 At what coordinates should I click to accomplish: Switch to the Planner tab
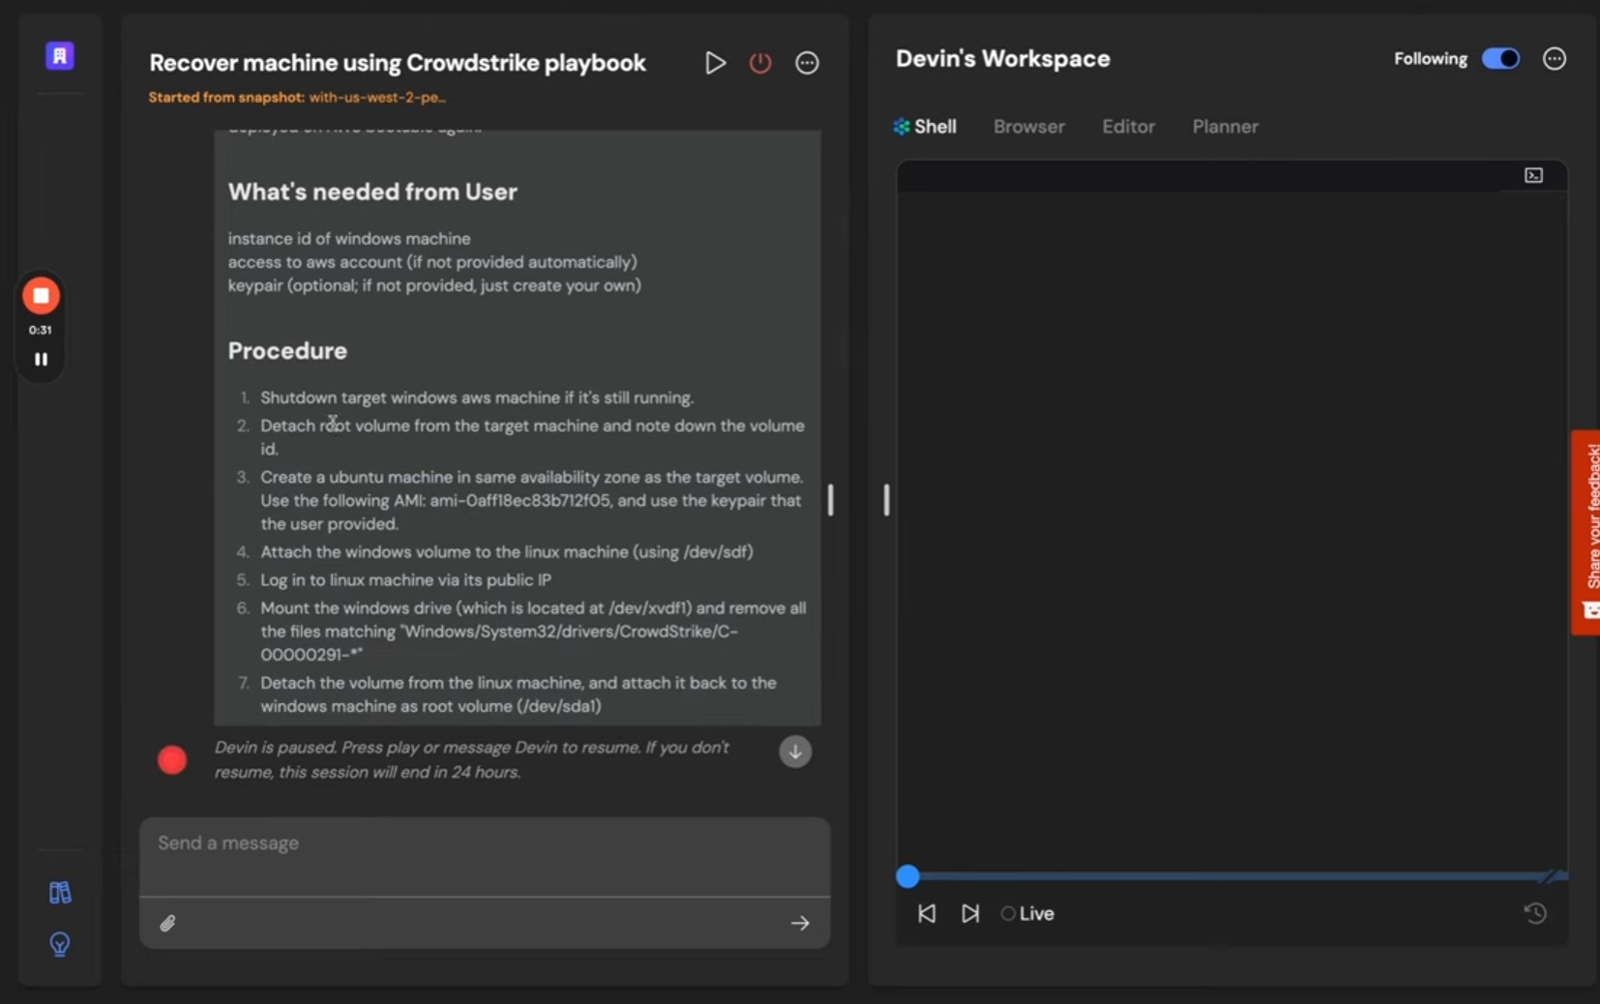pos(1226,127)
